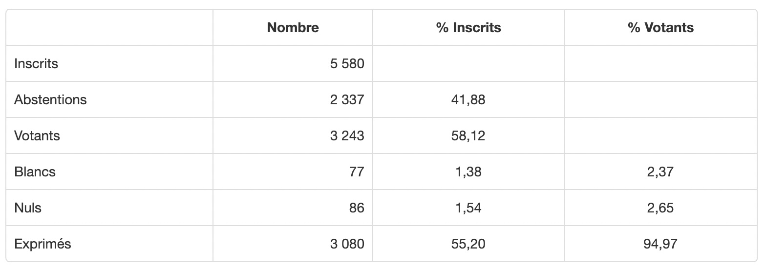Click Exprimés % Votants value 94,97
766x268 pixels.
pos(660,244)
